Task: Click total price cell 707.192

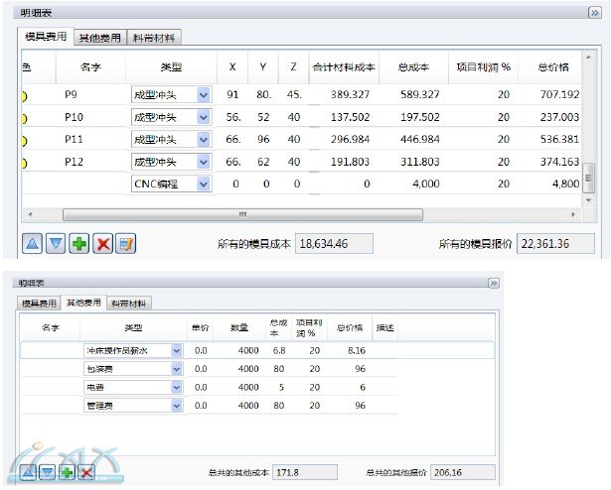Action: (x=559, y=94)
